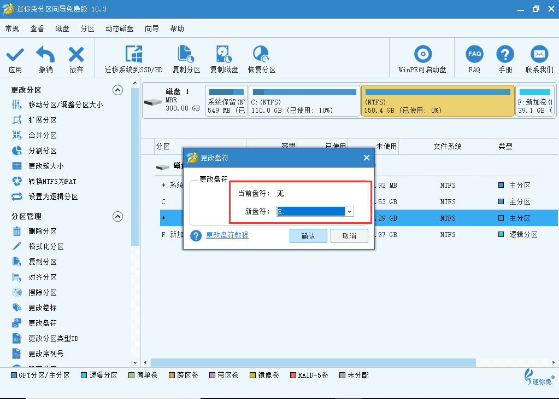The width and height of the screenshot is (559, 399).
Task: Click the sidebar vertical scrollbar thumb
Action: pyautogui.click(x=135, y=167)
